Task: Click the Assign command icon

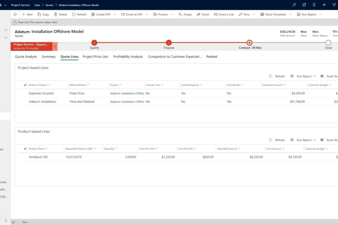Action: click(180, 14)
